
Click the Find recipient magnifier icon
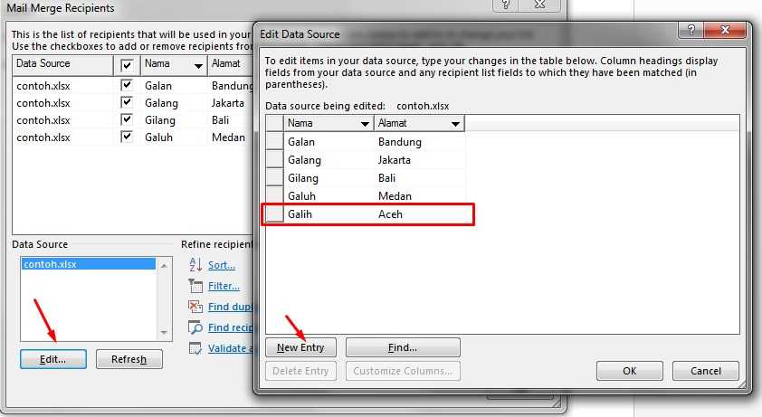[195, 327]
